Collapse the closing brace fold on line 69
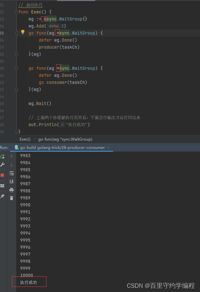 click(16, 132)
